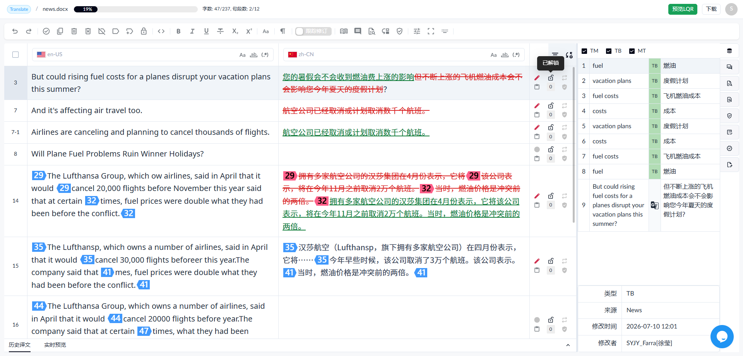This screenshot has width=743, height=356.
Task: Uncheck the TB checkbox
Action: [x=609, y=51]
